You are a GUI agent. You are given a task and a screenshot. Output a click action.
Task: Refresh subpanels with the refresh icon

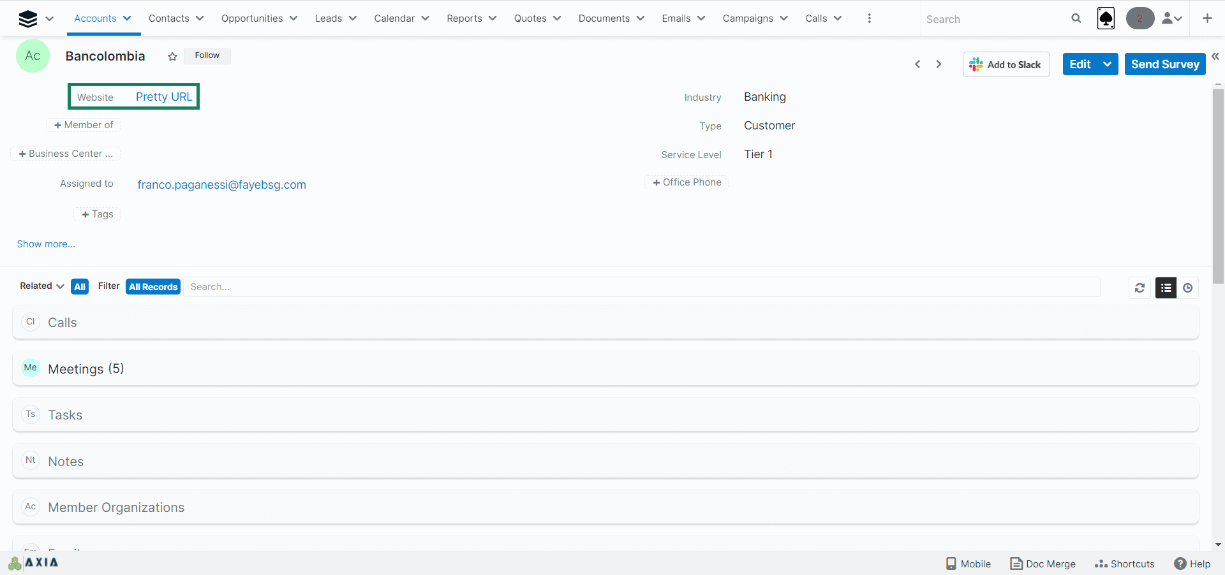[x=1140, y=288]
